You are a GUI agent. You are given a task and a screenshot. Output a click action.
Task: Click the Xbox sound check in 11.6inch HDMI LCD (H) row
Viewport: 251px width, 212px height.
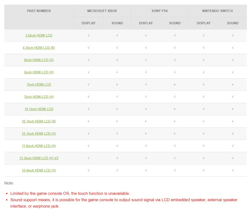coord(117,146)
